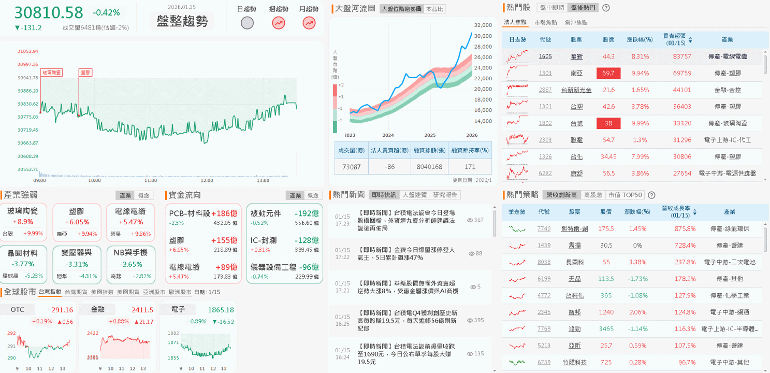Open help icon beside 熱門股 tabs
The width and height of the screenshot is (770, 373).
pos(606,8)
